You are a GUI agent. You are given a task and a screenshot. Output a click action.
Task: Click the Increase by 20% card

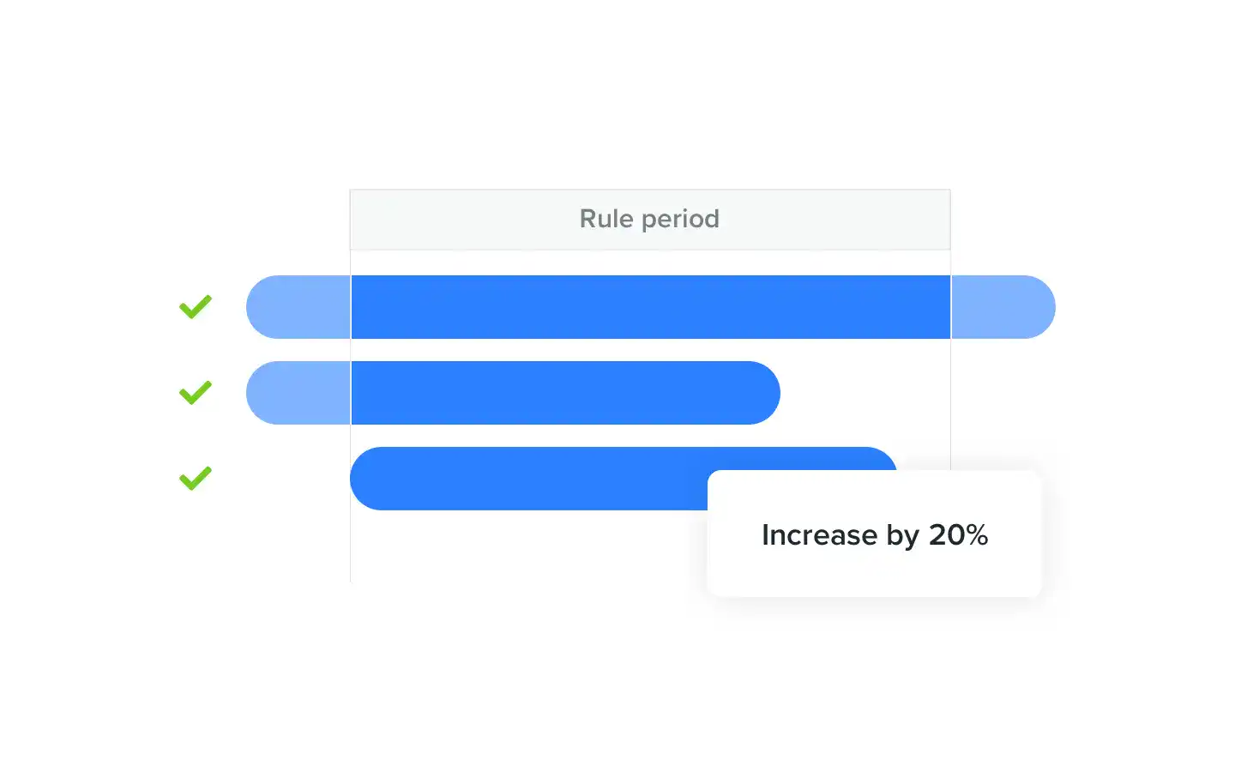pyautogui.click(x=874, y=566)
